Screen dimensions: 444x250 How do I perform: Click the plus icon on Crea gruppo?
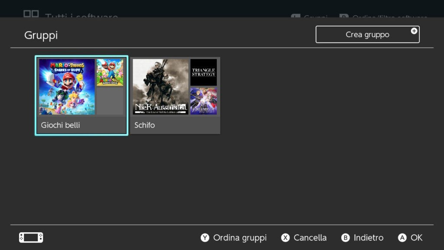click(x=414, y=31)
